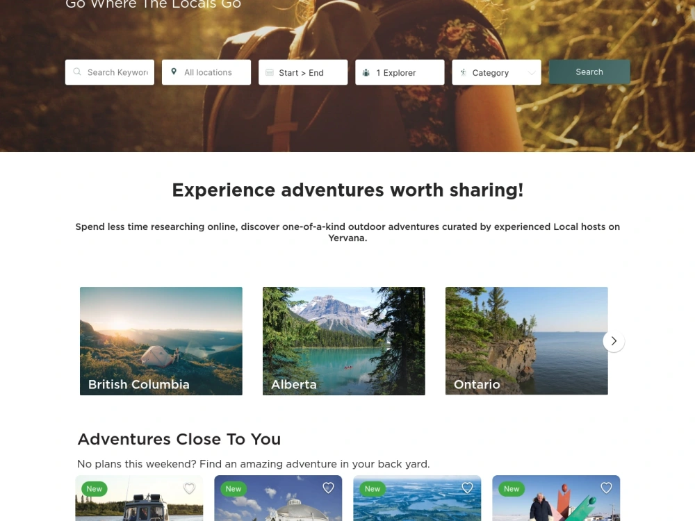Favorite the second adventure card with heart

pos(328,488)
